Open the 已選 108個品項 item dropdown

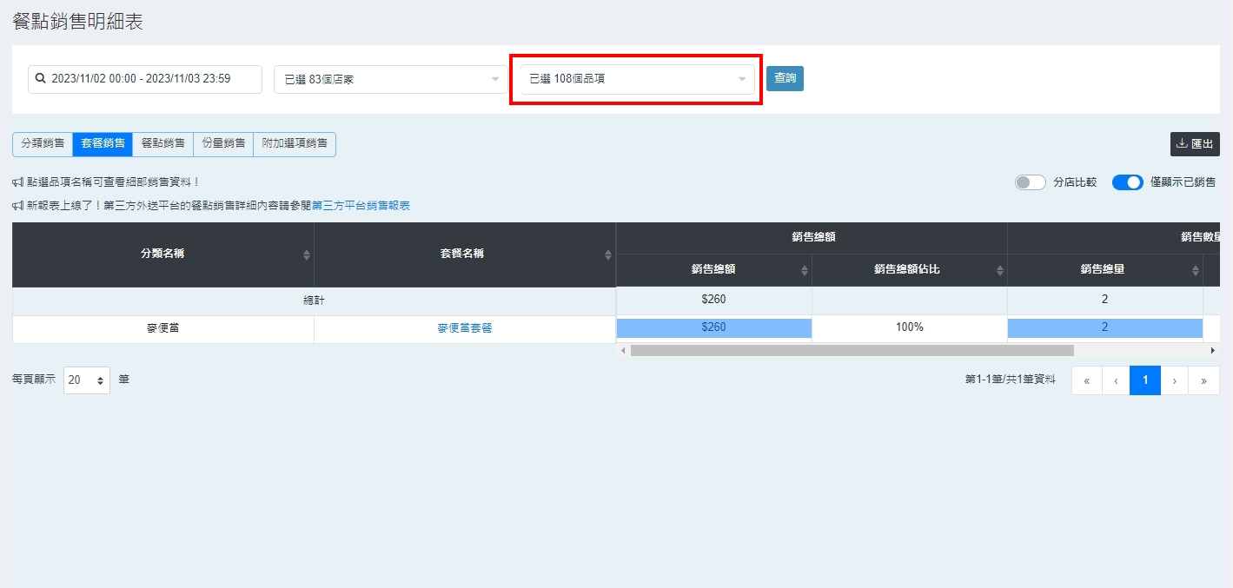point(638,79)
